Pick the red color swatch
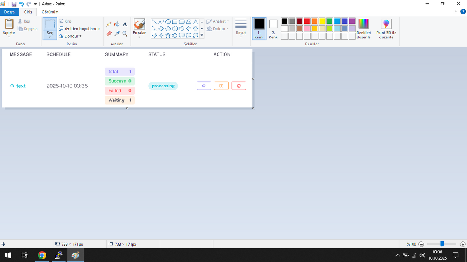This screenshot has height=262, width=467. pyautogui.click(x=307, y=21)
